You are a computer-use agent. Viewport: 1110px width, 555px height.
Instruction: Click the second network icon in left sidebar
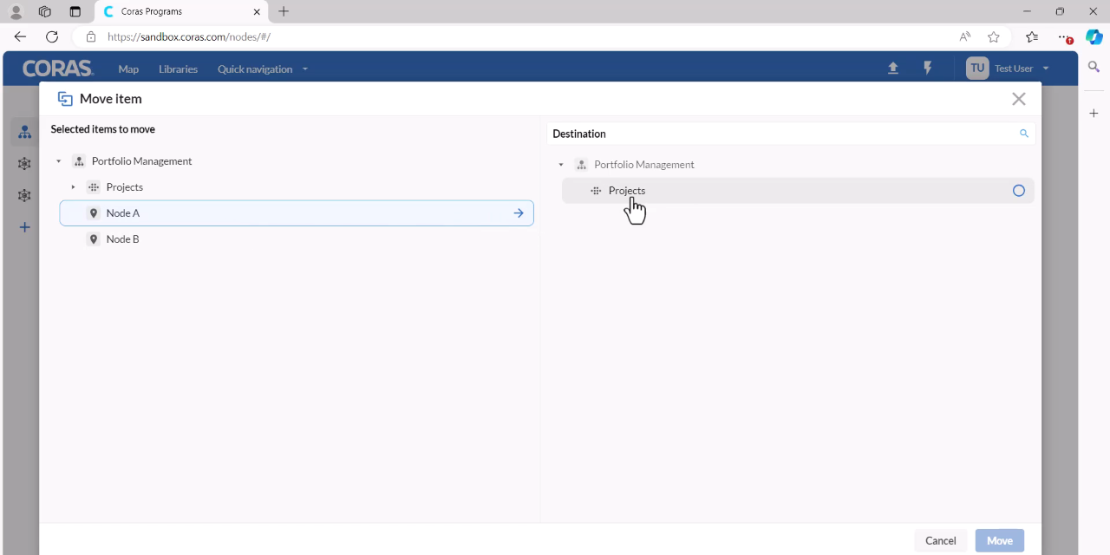[x=24, y=196]
